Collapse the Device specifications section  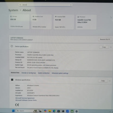tap(111, 47)
